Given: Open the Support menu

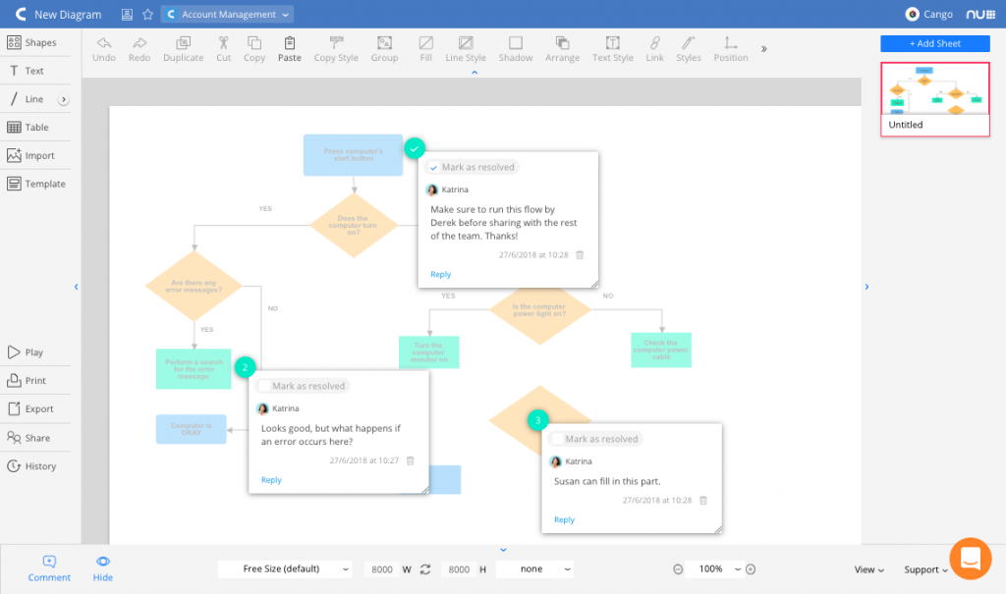Looking at the screenshot, I should tap(925, 569).
